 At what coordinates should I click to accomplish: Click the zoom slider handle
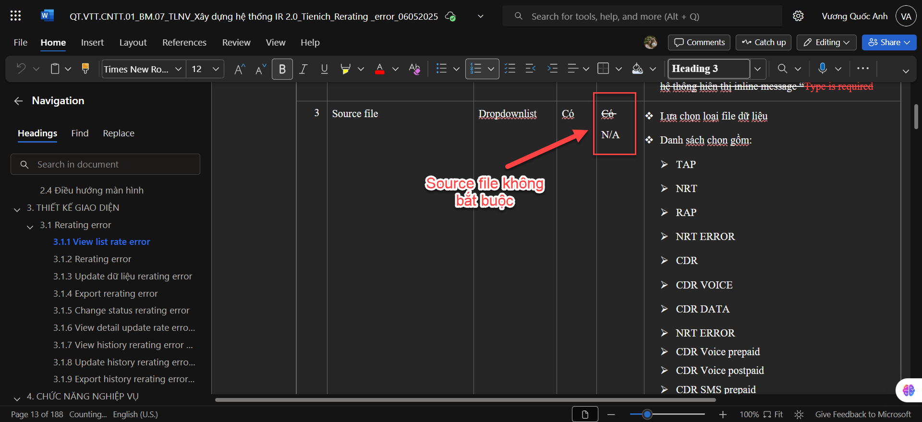tap(647, 414)
